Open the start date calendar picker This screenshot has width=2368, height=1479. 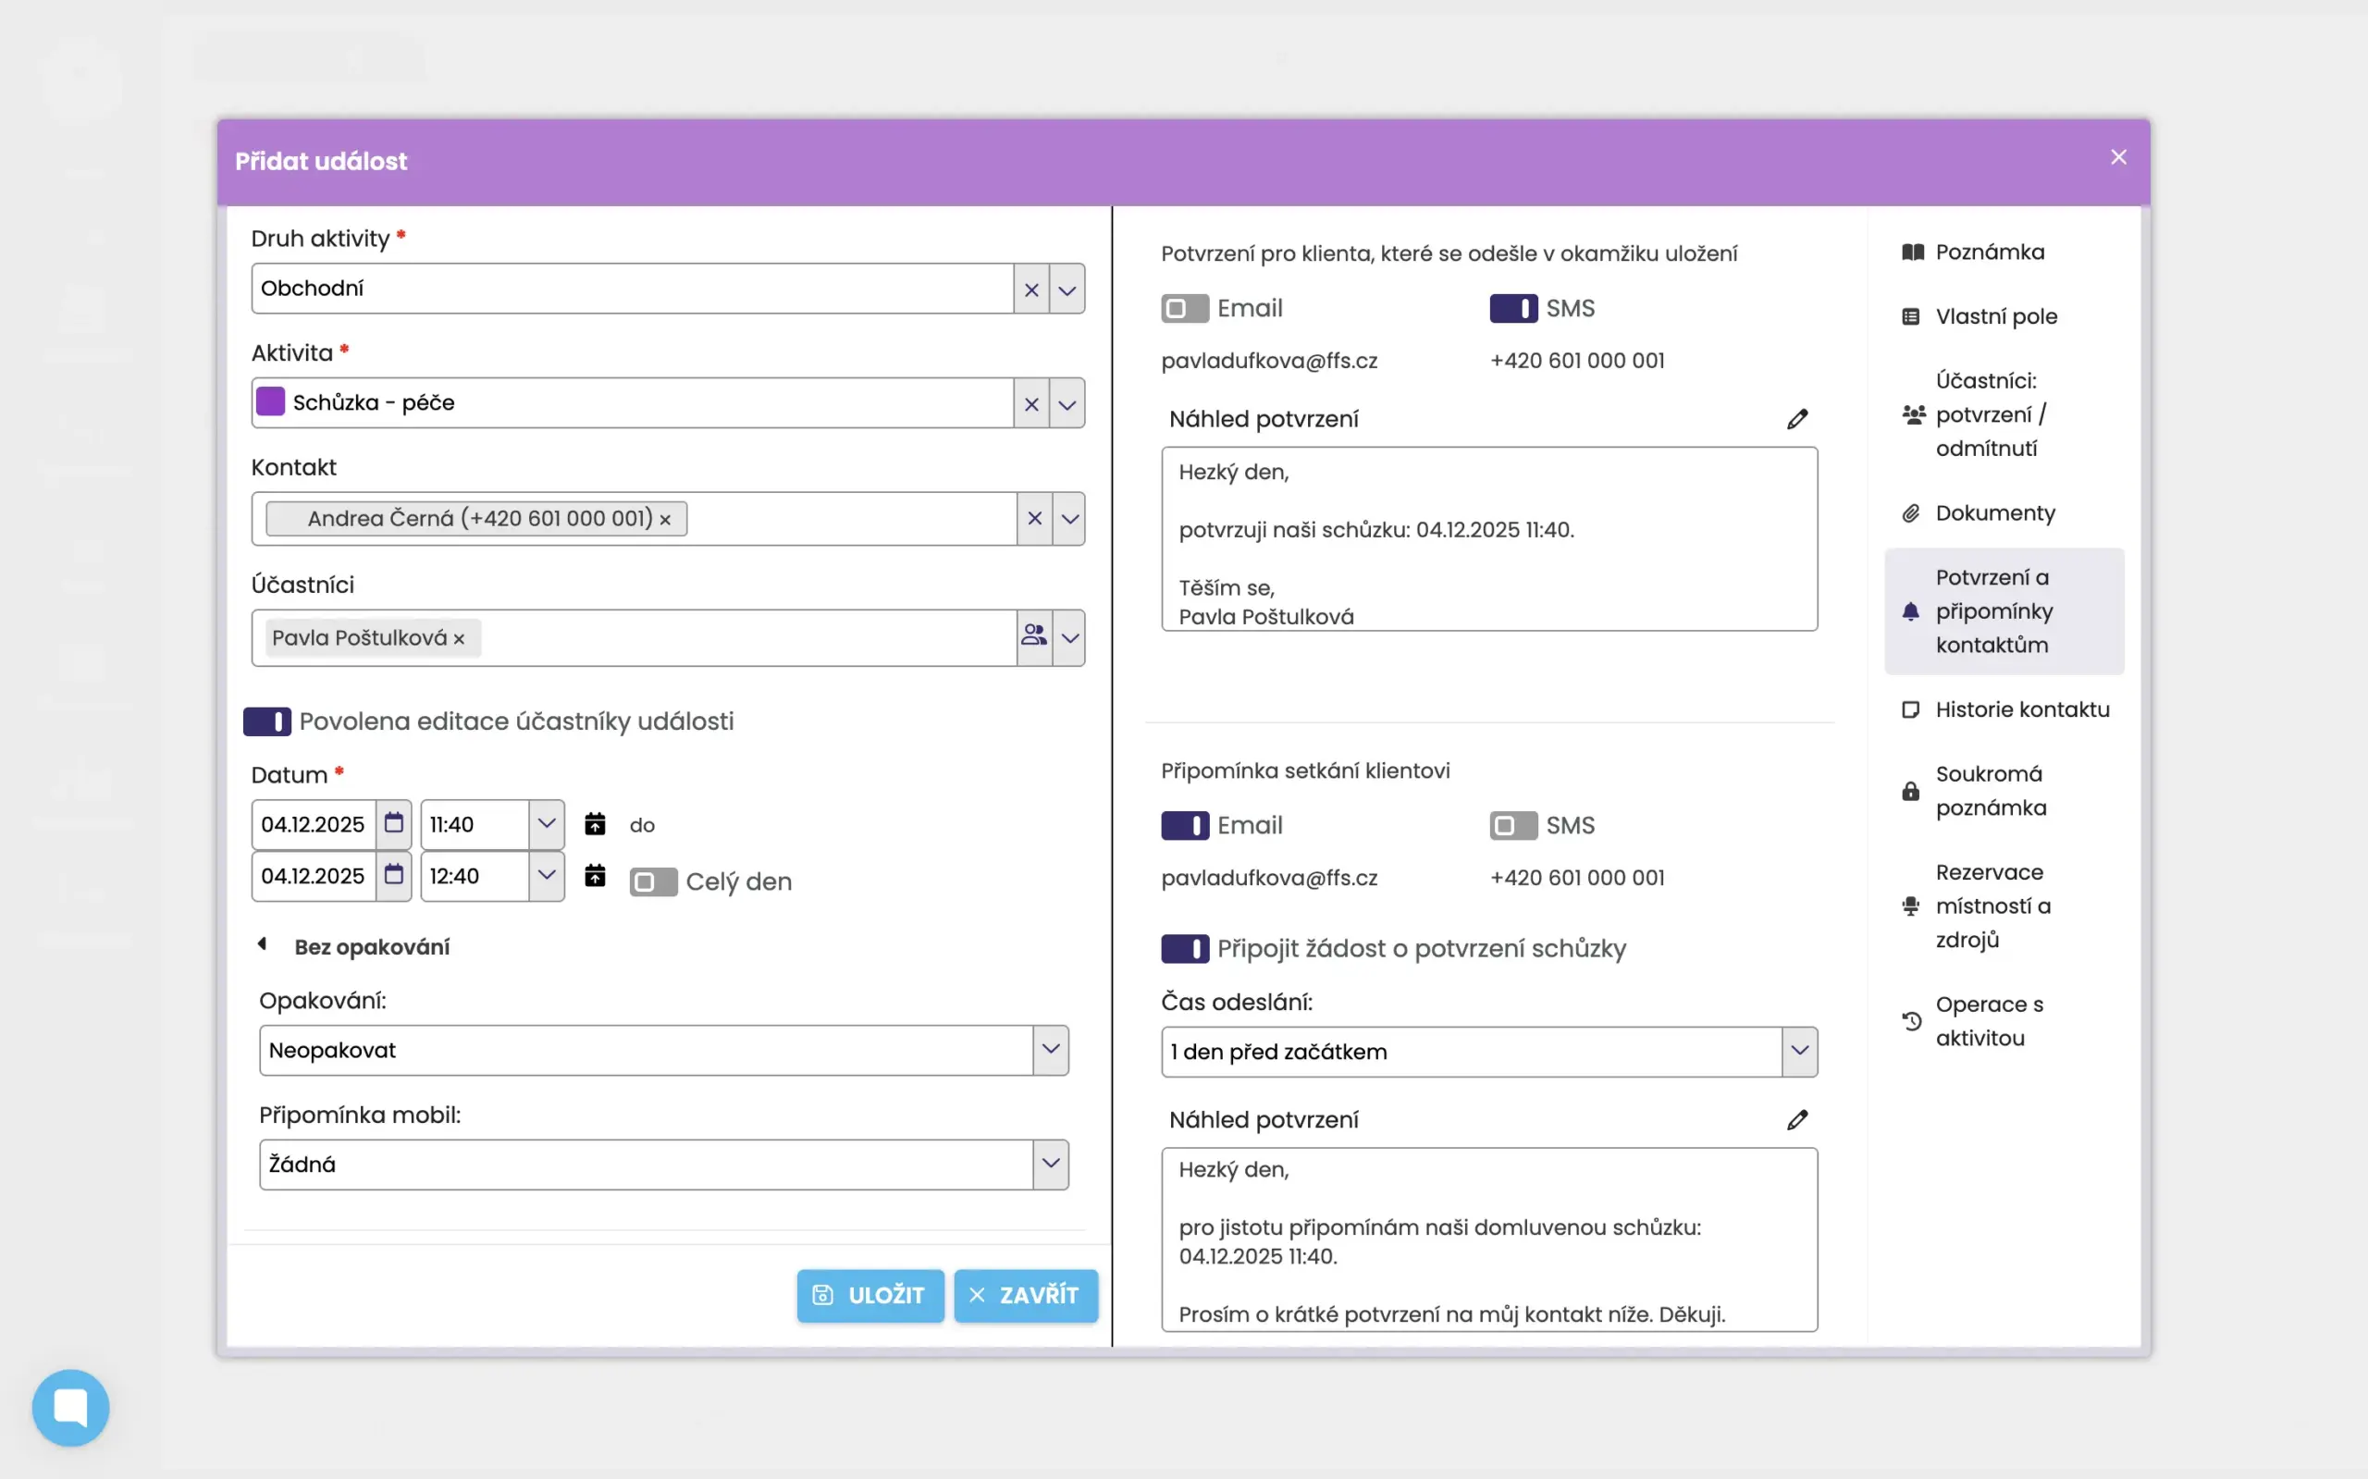point(393,823)
